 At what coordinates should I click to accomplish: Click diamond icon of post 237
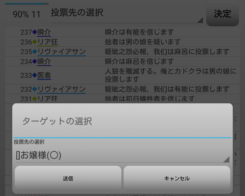point(35,32)
